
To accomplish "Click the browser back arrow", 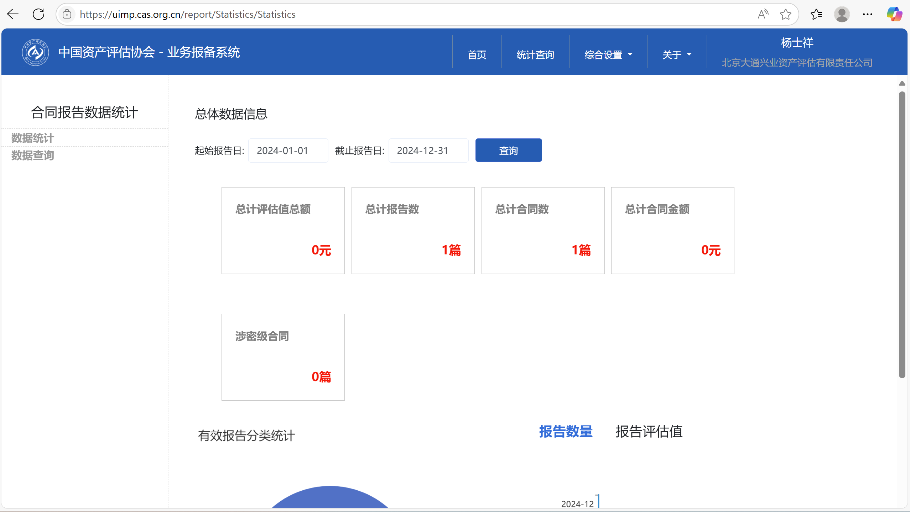I will point(13,14).
